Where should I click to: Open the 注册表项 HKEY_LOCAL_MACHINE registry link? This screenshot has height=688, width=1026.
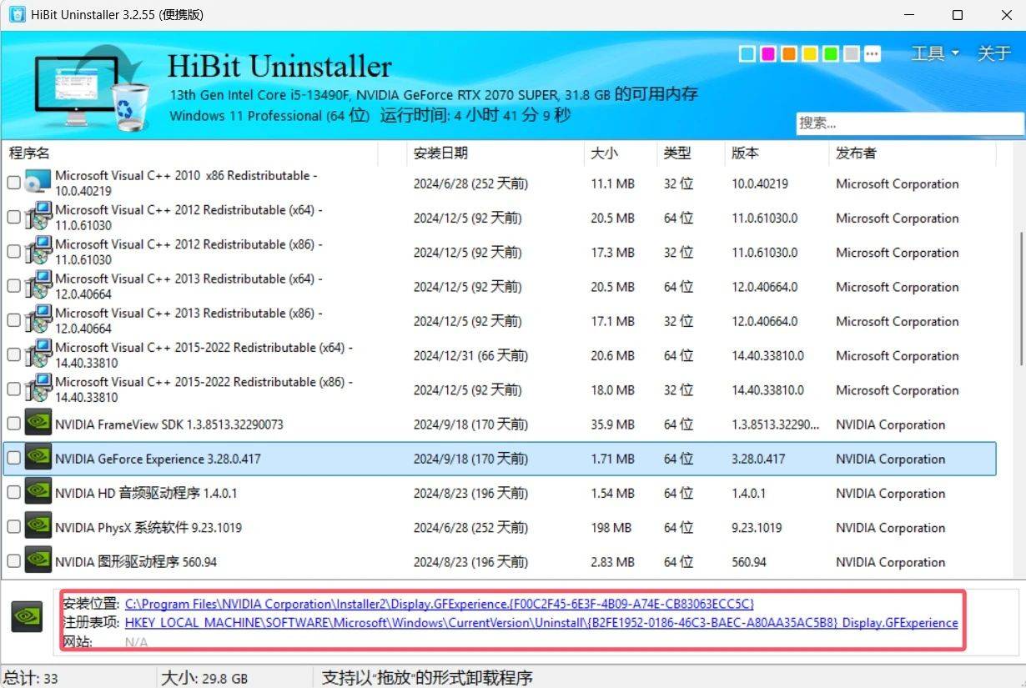click(541, 622)
